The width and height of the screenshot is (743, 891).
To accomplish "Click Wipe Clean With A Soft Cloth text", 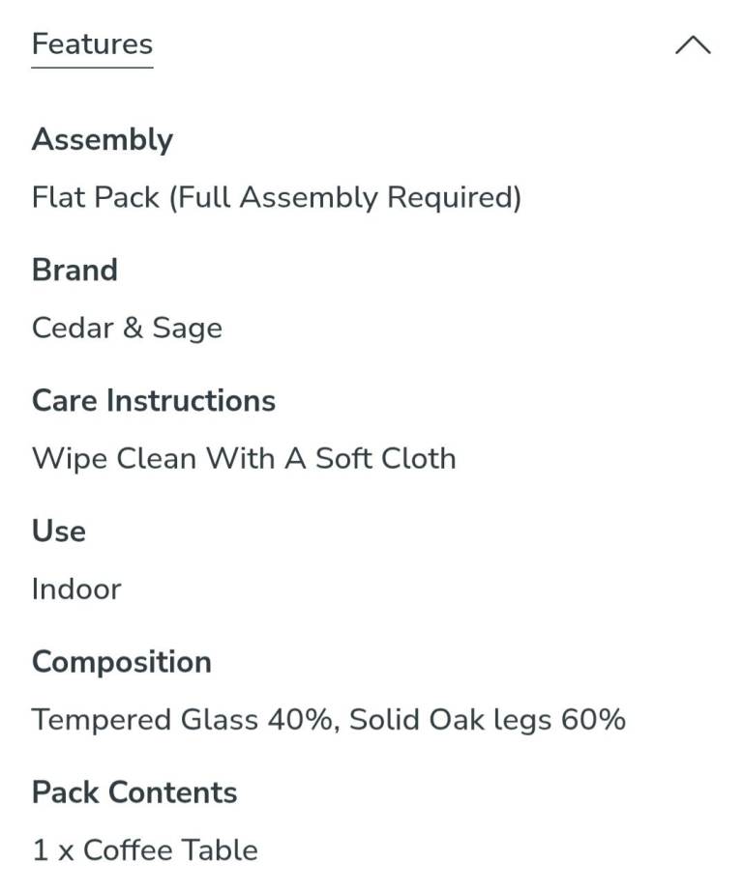I will pyautogui.click(x=244, y=459).
